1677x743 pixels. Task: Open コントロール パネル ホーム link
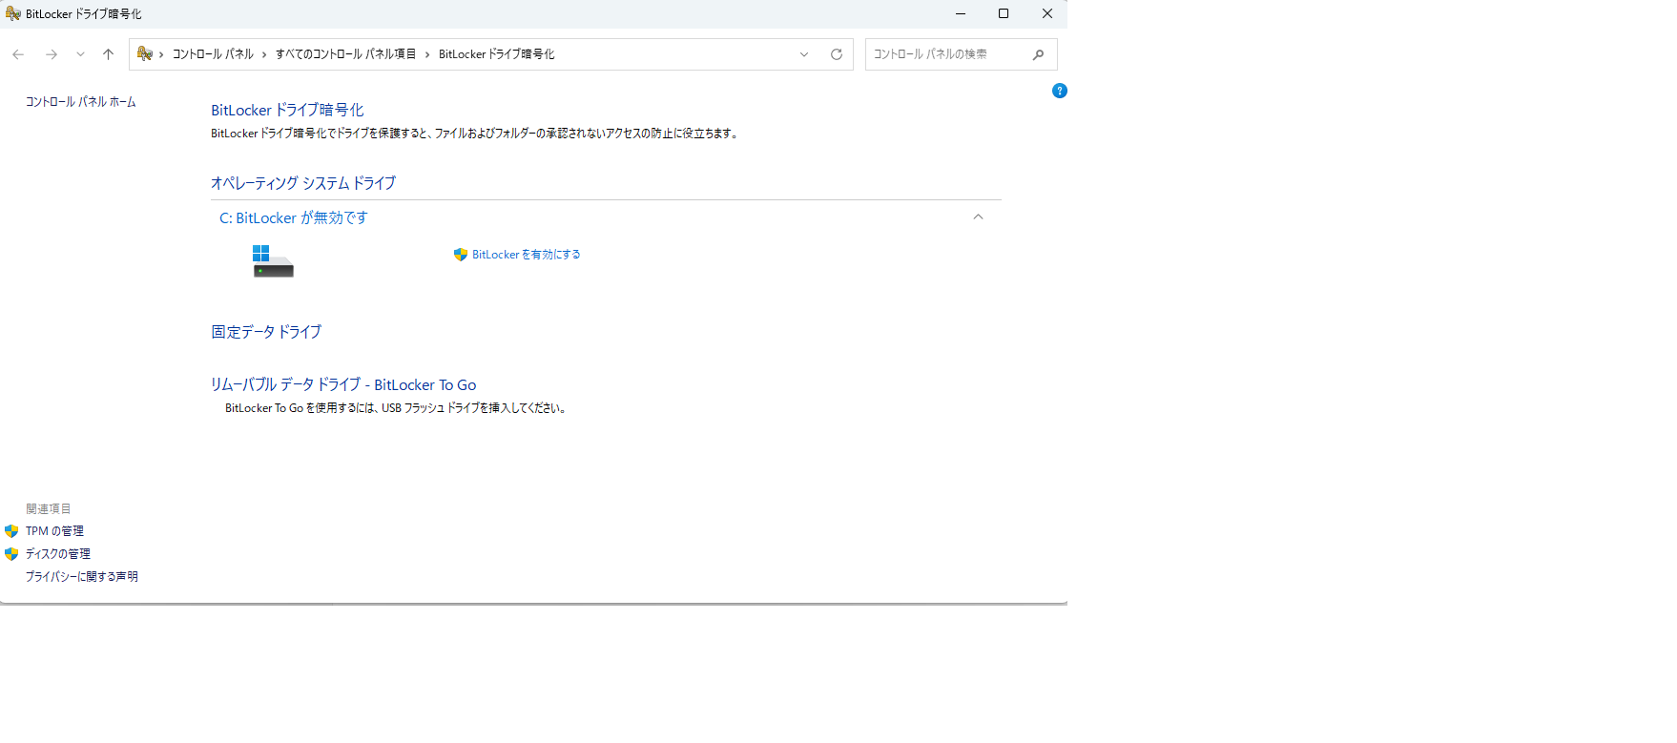click(81, 102)
